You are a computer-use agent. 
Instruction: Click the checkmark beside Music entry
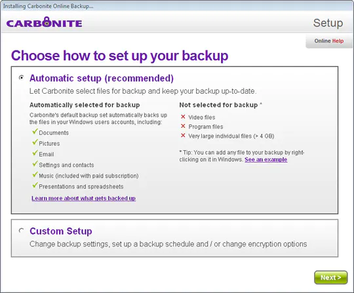coord(35,175)
